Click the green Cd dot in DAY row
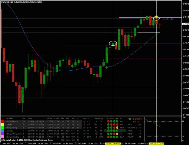Viewport: 189px width, 145px height. pos(111,137)
